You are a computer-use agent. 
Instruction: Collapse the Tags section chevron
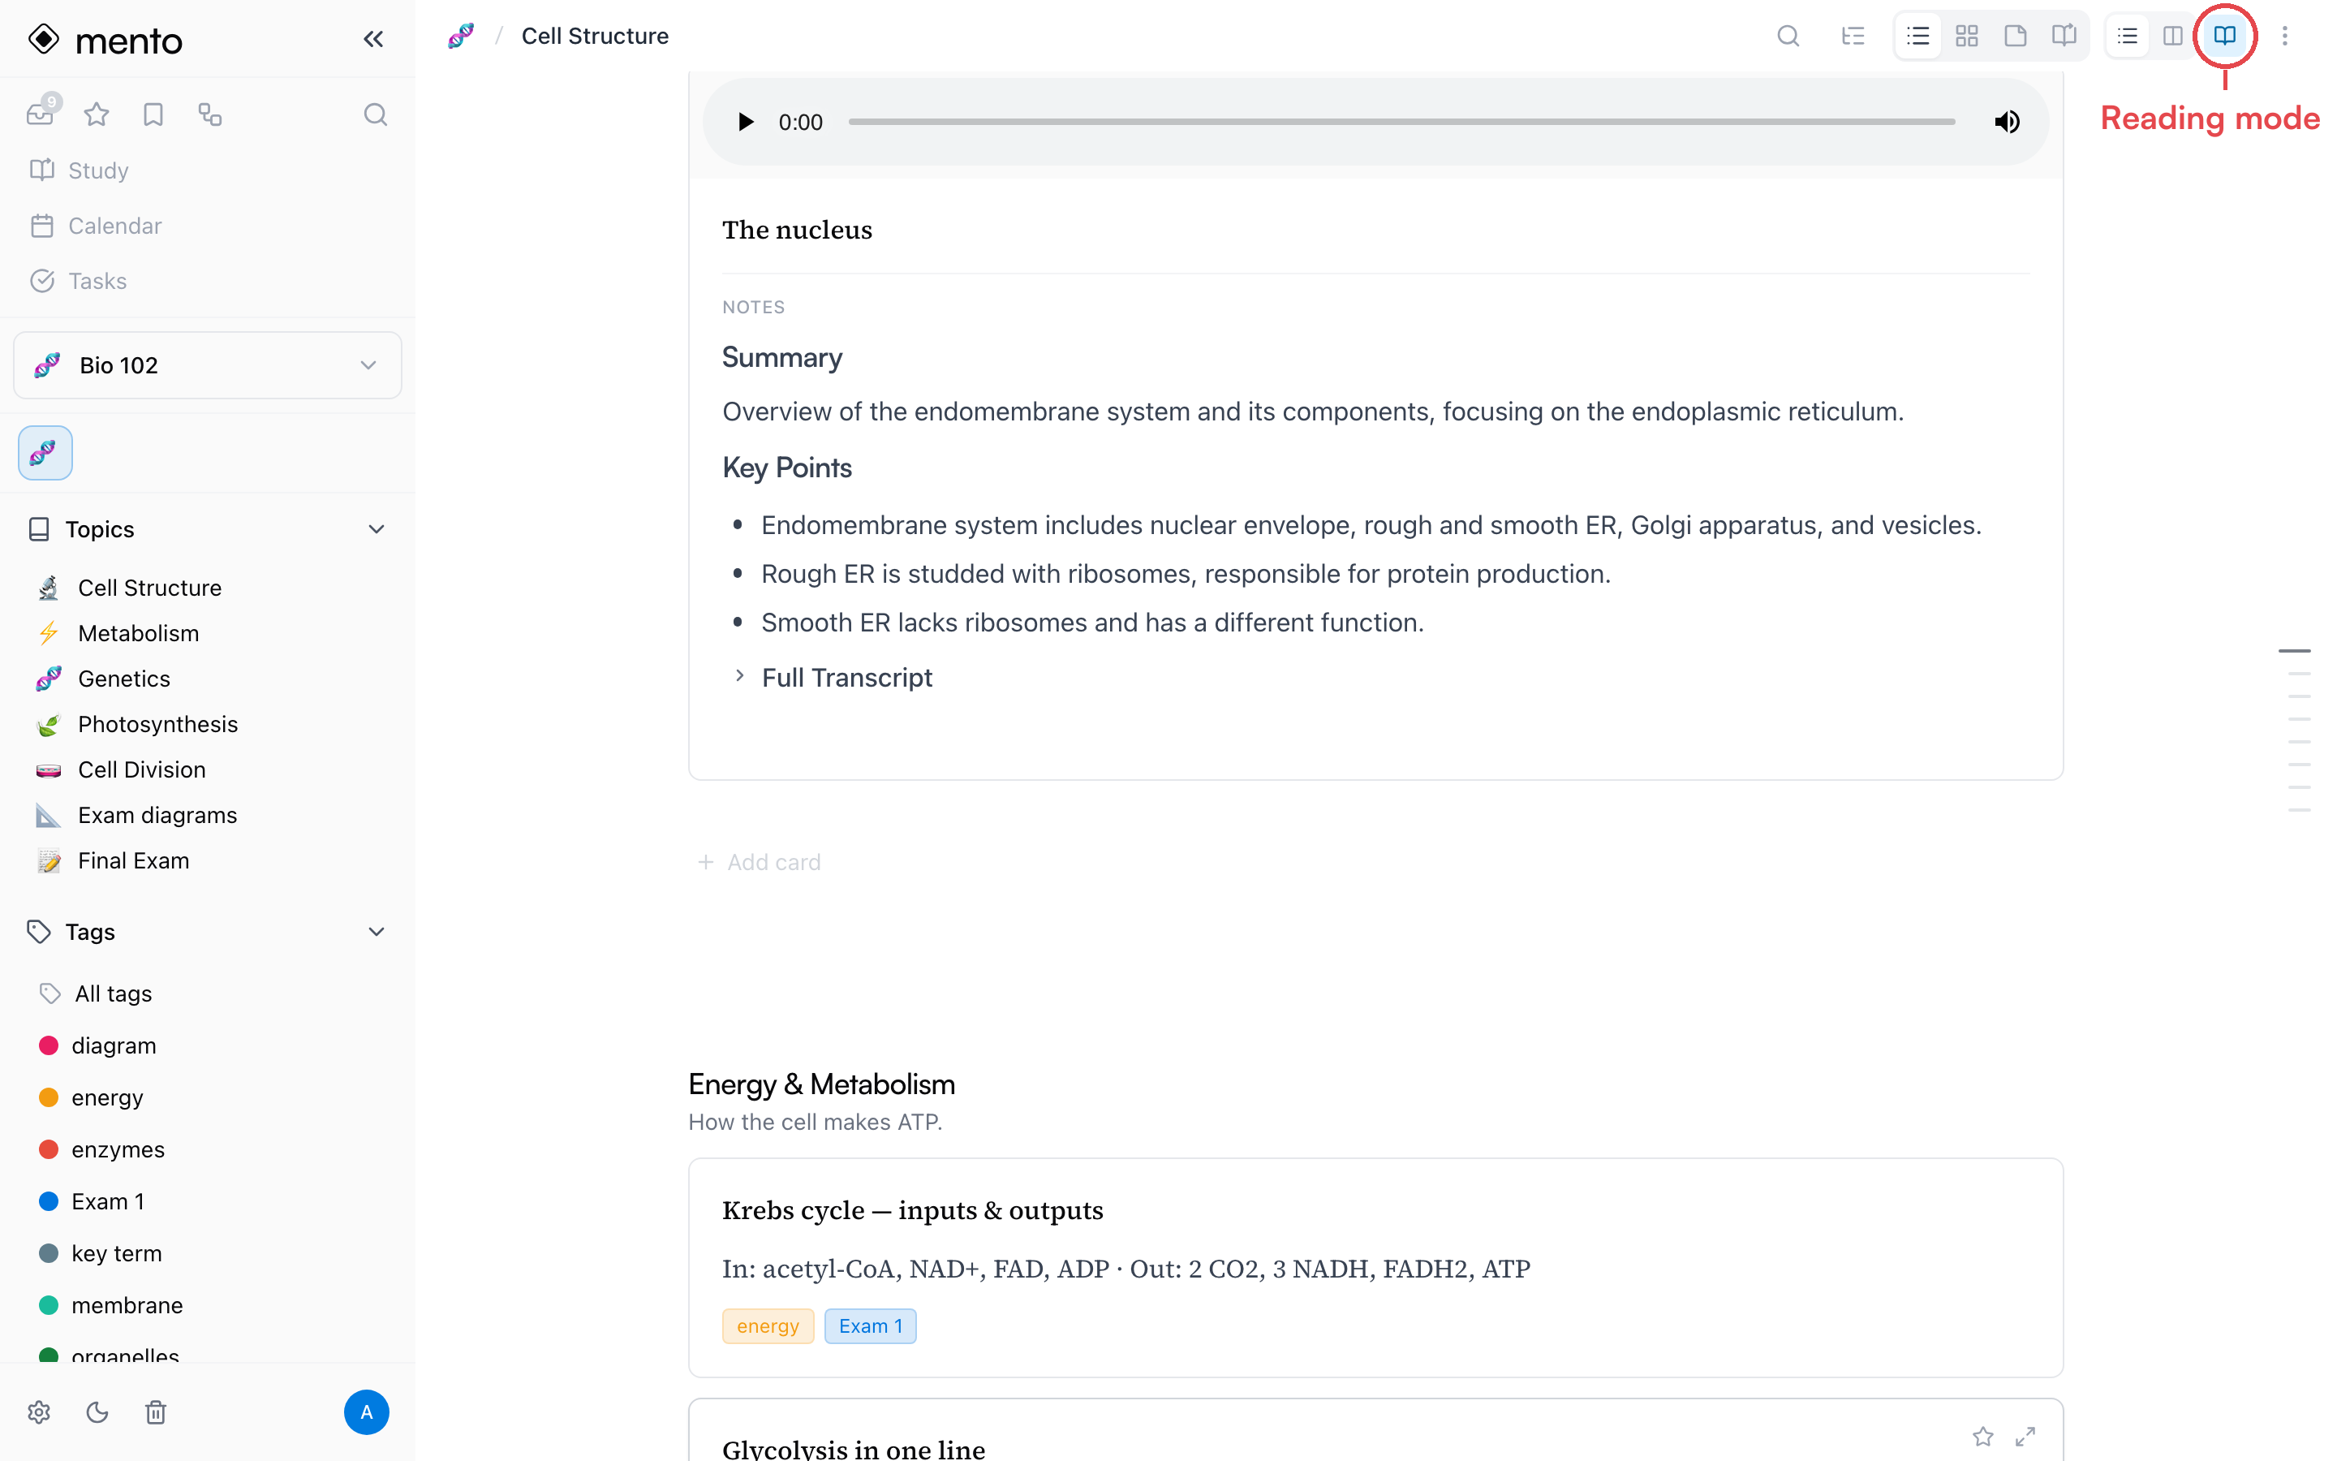(377, 932)
